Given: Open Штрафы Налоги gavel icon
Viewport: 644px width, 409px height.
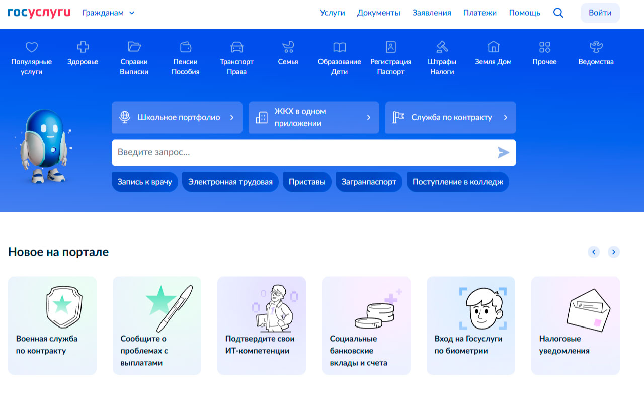Looking at the screenshot, I should (x=442, y=47).
